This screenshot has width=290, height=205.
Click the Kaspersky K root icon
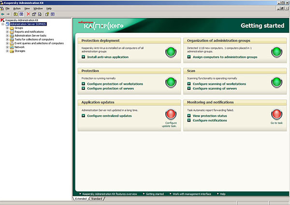tap(2, 20)
